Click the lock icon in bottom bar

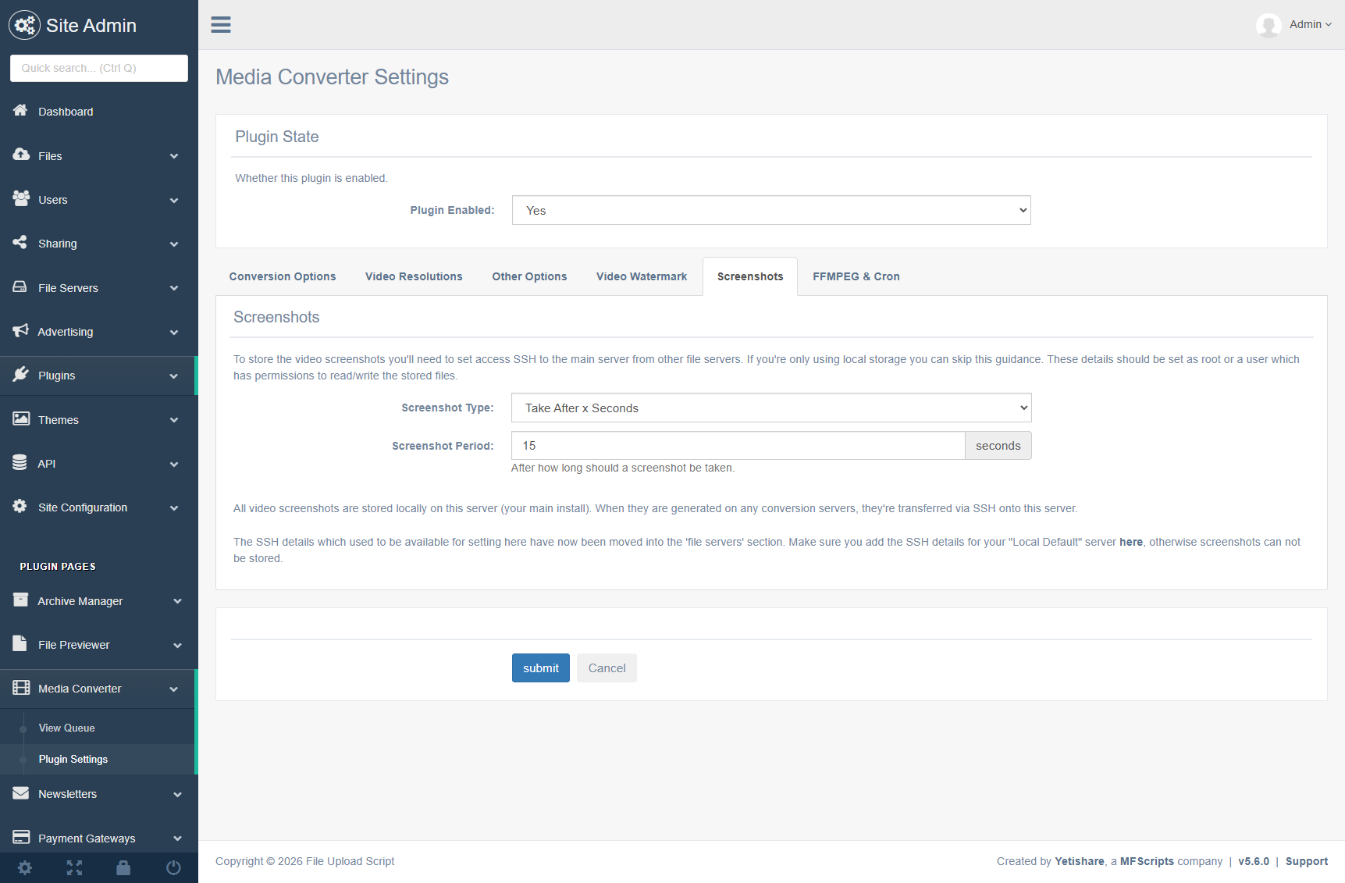123,867
